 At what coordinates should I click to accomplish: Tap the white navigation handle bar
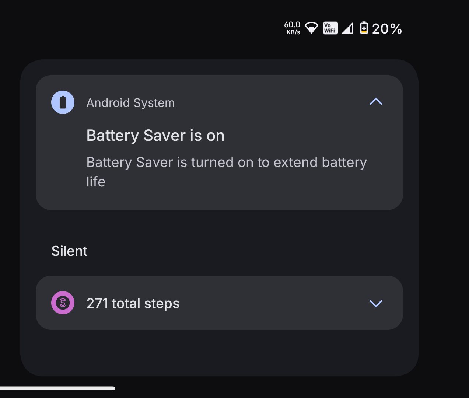pyautogui.click(x=57, y=388)
